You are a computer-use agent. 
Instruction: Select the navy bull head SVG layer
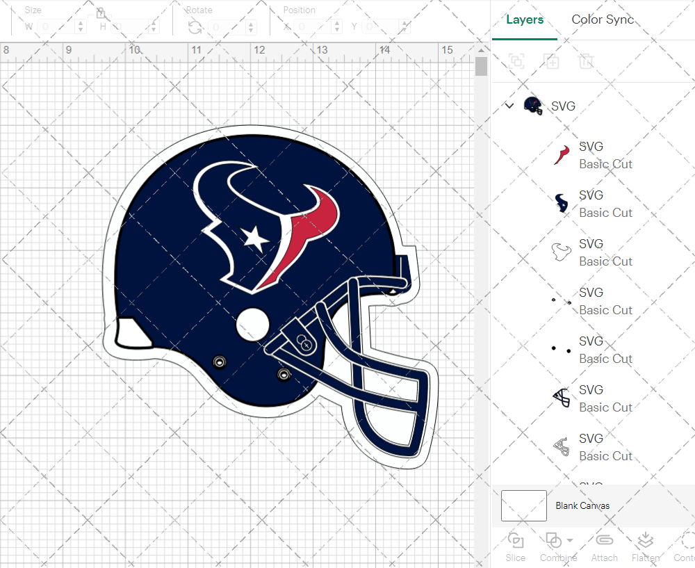(x=593, y=204)
